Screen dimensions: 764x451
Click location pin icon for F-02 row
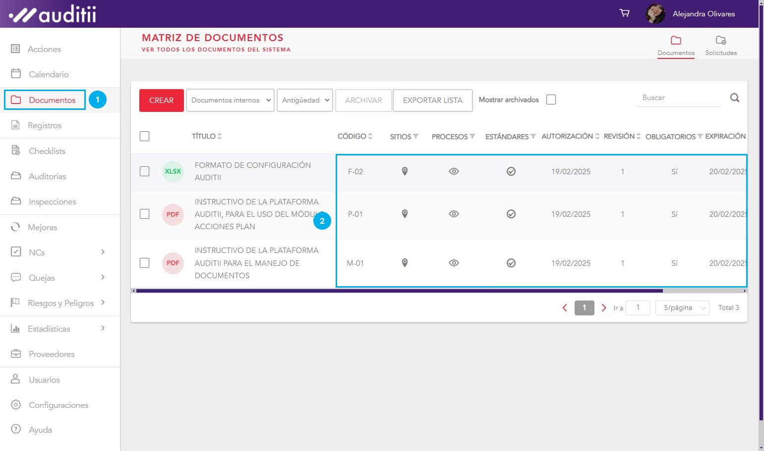(405, 171)
